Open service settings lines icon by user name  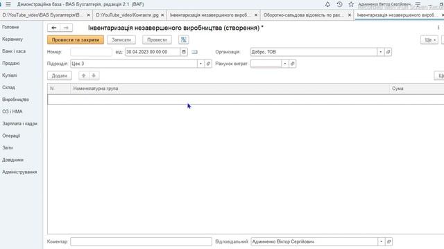418,4
